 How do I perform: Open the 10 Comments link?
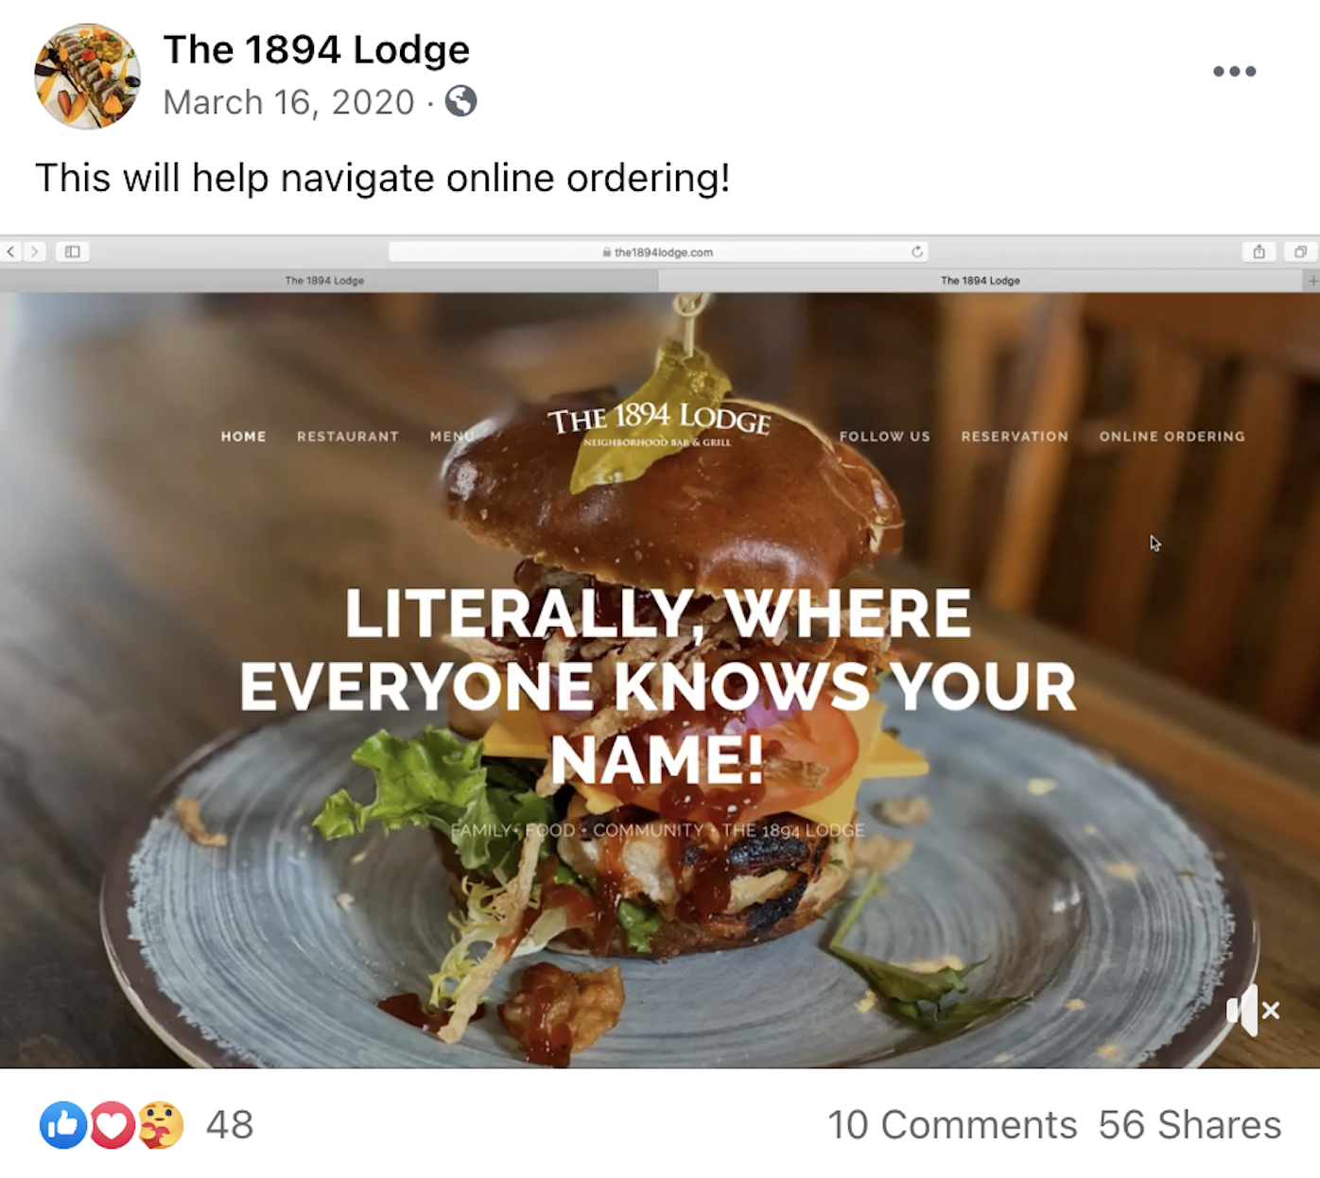pyautogui.click(x=952, y=1125)
